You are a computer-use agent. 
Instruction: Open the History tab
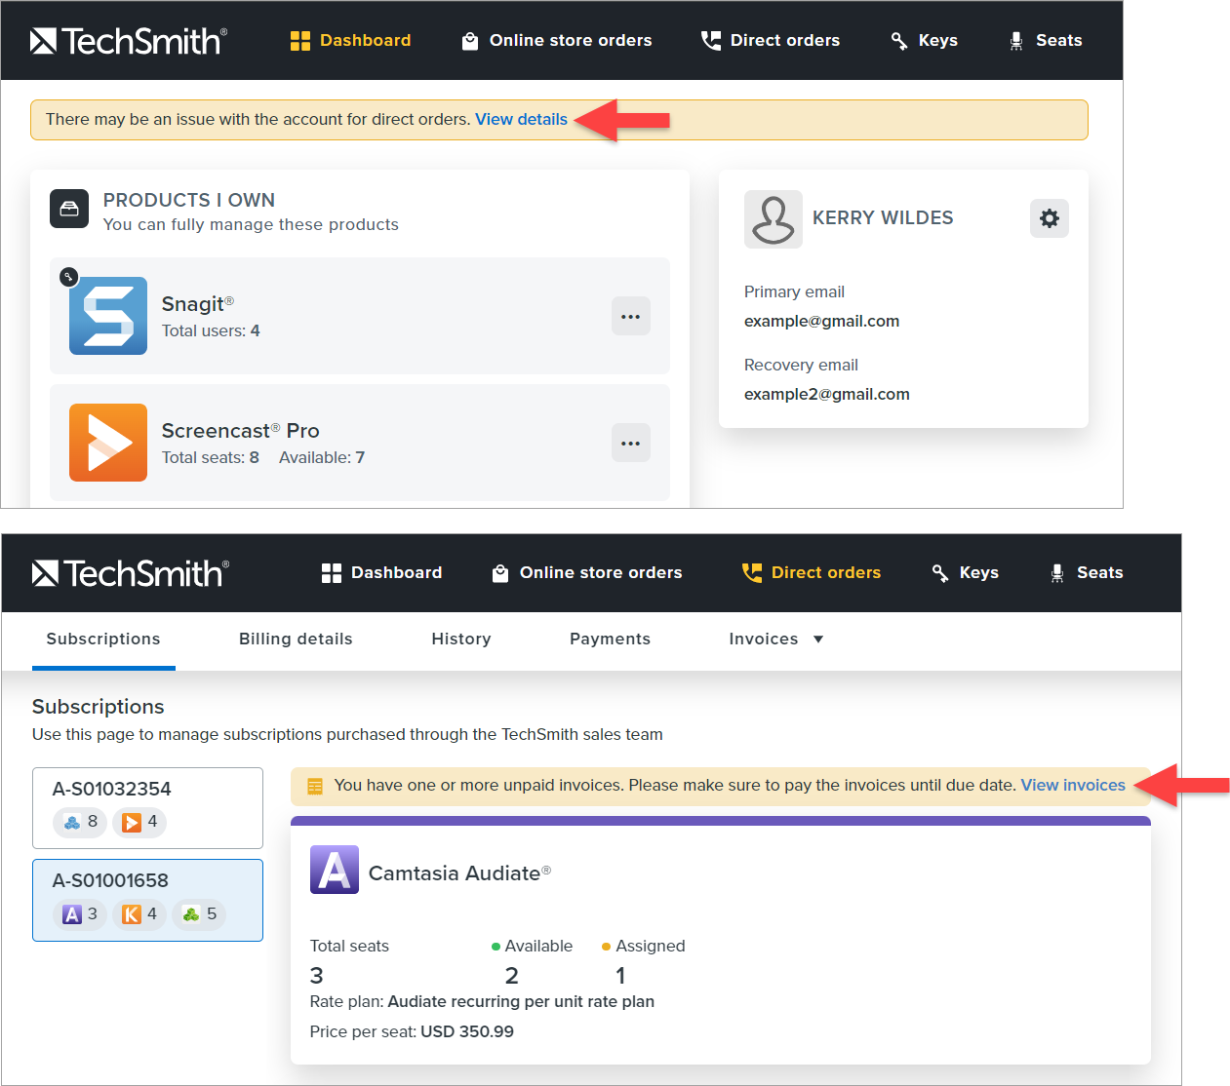click(x=460, y=640)
